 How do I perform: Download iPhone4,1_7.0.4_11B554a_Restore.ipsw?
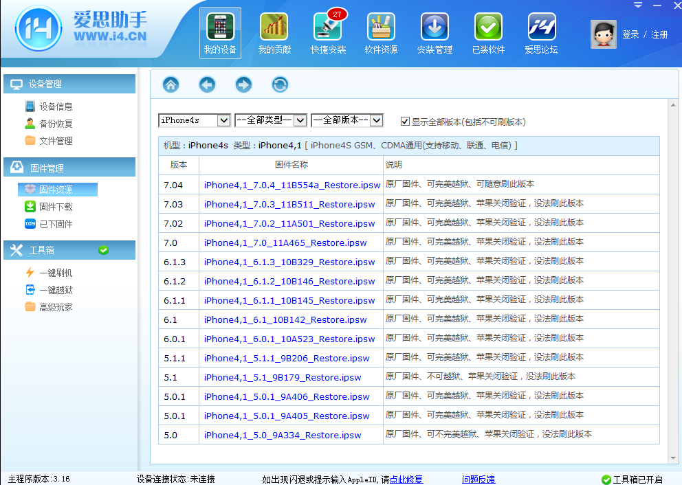[292, 185]
